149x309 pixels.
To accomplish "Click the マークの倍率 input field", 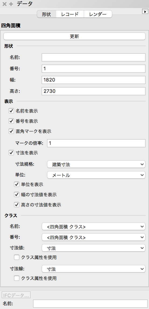I will [96, 143].
